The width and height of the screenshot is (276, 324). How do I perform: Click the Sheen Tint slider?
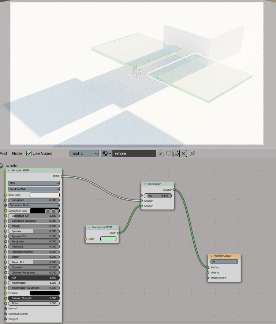coord(34,262)
